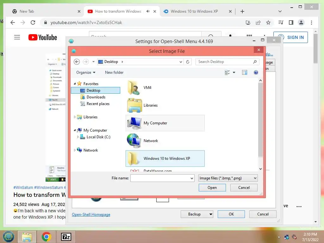Click the Chrome address bar URL
324x243 pixels.
pos(86,22)
